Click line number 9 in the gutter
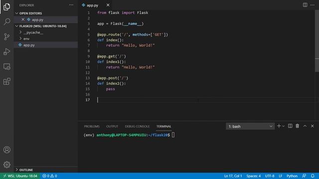Screen dimensions: 319x179 coord(89,56)
